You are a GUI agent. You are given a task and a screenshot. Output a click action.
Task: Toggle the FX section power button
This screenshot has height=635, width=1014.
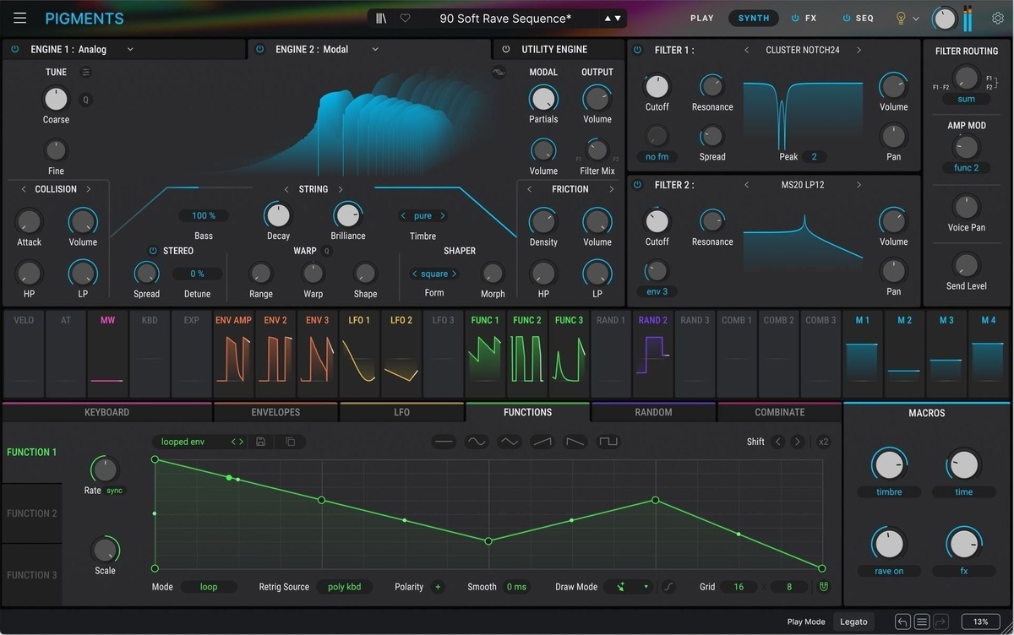(795, 18)
